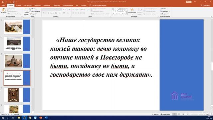
Task: Switch to the Вид ribbon tab
Action: (77, 5)
